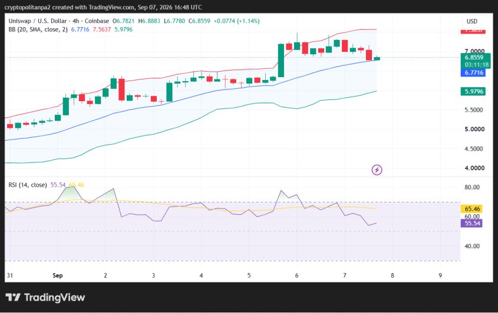Click the cryptopolitanpa2 created with TradingView.com caption

(x=103, y=7)
